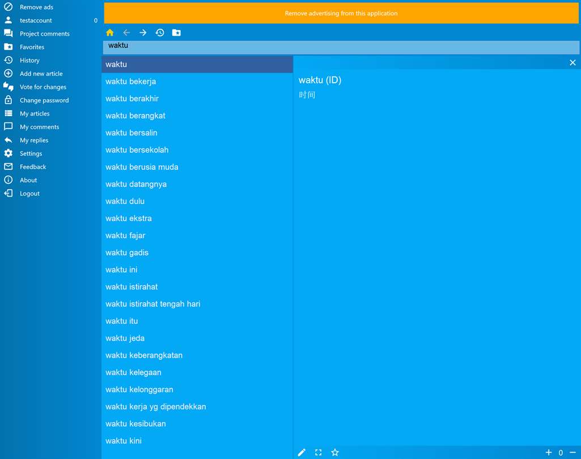Expand article to fullscreen

pyautogui.click(x=319, y=452)
